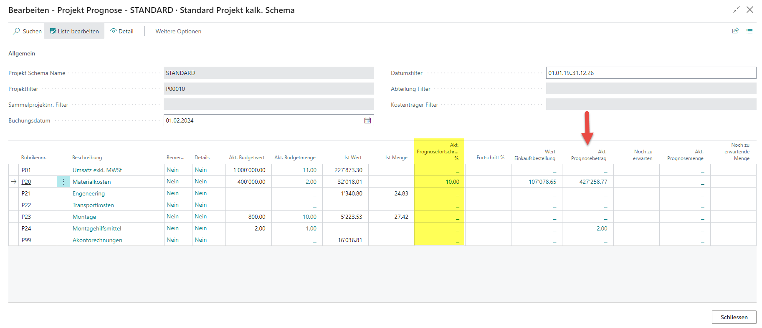The height and width of the screenshot is (328, 762).
Task: Open calendar picker for Buchungsdatum
Action: pos(367,120)
